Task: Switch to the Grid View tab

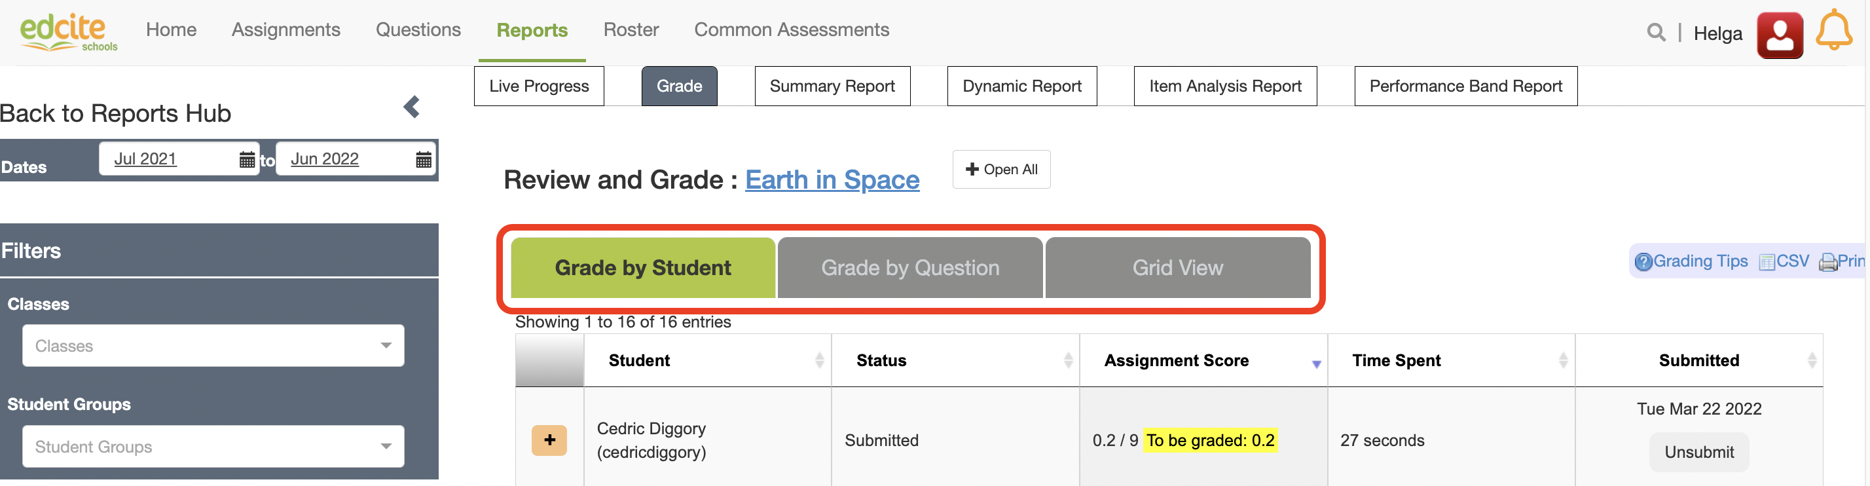Action: point(1177,268)
